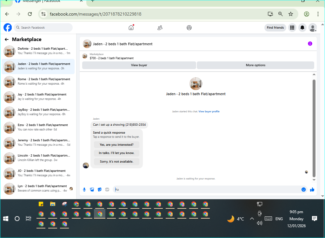
Task: Open the account profile avatar menu
Action: (x=313, y=27)
